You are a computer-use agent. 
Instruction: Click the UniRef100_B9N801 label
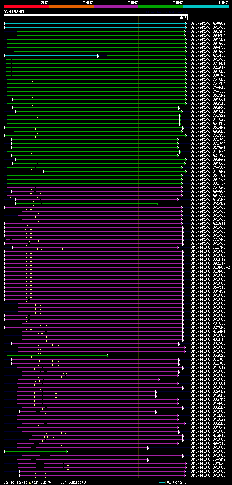(x=208, y=99)
